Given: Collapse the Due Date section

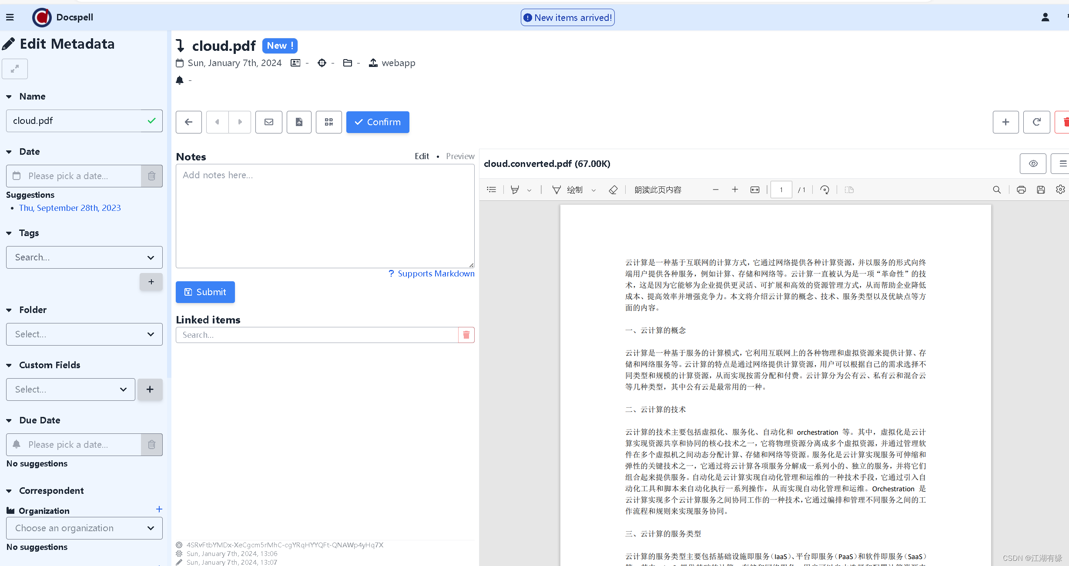Looking at the screenshot, I should (x=9, y=420).
